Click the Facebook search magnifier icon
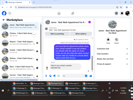Image resolution: width=133 pixels, height=100 pixels. pyautogui.click(x=10, y=13)
